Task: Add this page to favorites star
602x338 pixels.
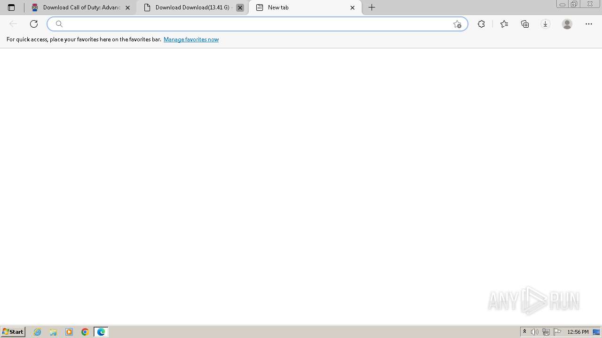Action: (x=457, y=24)
